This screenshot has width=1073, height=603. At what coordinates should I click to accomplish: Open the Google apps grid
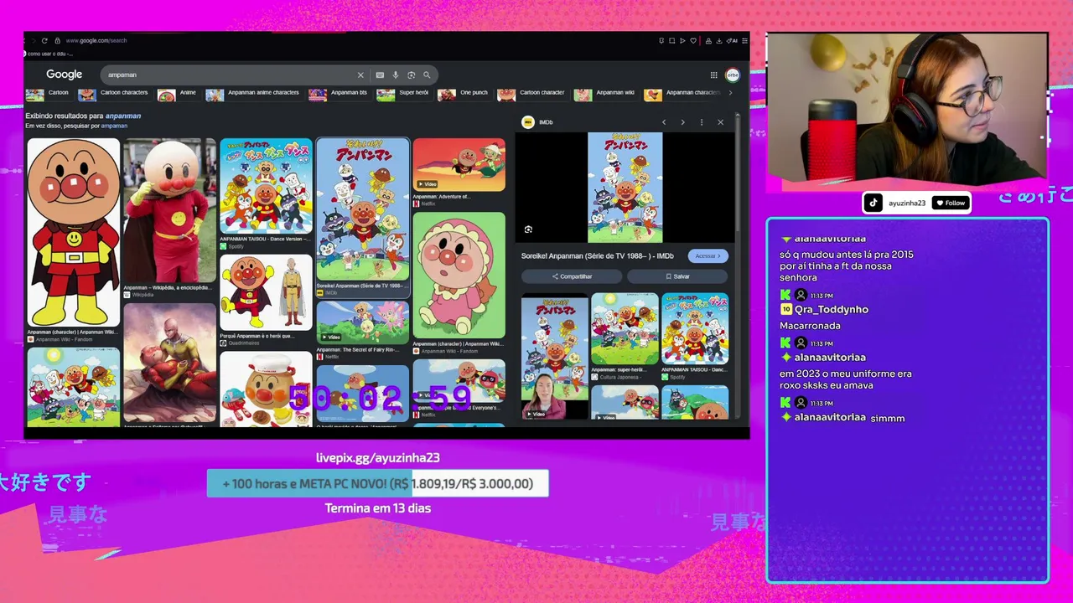713,75
